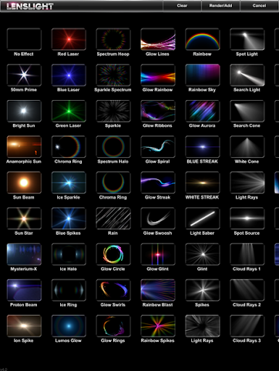The height and width of the screenshot is (371, 279).
Task: Select the Sparkle Spectrum effect
Action: 113,75
